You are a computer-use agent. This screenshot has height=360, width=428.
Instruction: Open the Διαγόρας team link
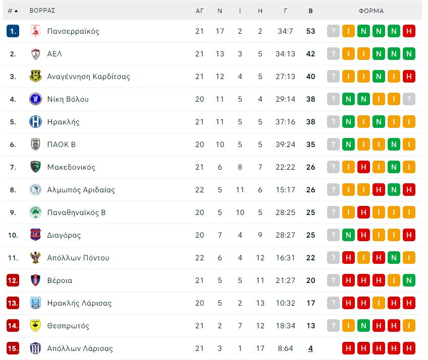click(x=64, y=235)
